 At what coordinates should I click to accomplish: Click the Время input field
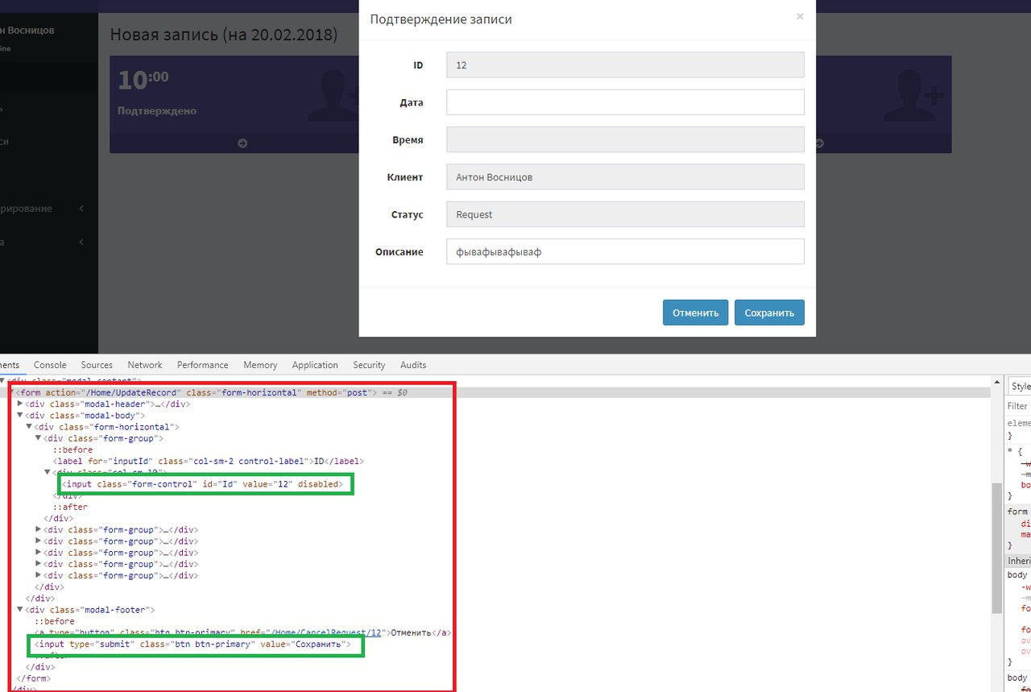(x=625, y=139)
